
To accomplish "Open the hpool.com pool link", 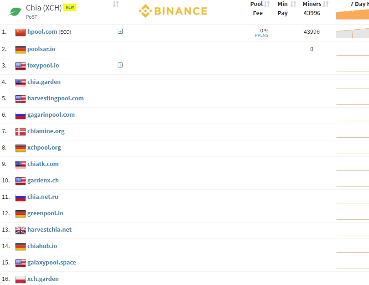I will coord(42,31).
